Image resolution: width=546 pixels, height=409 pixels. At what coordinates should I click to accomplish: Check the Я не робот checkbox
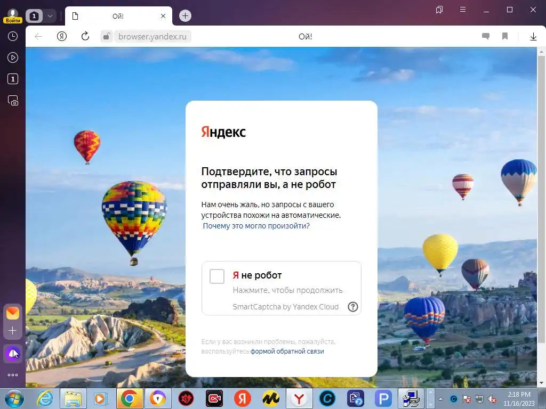click(x=217, y=276)
